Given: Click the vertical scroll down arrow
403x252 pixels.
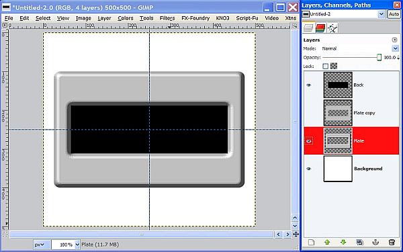Looking at the screenshot, I should 295,226.
